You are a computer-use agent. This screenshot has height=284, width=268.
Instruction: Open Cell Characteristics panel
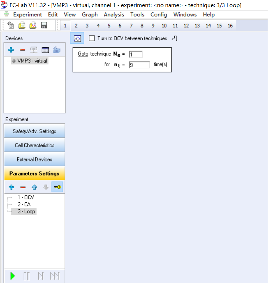[35, 145]
